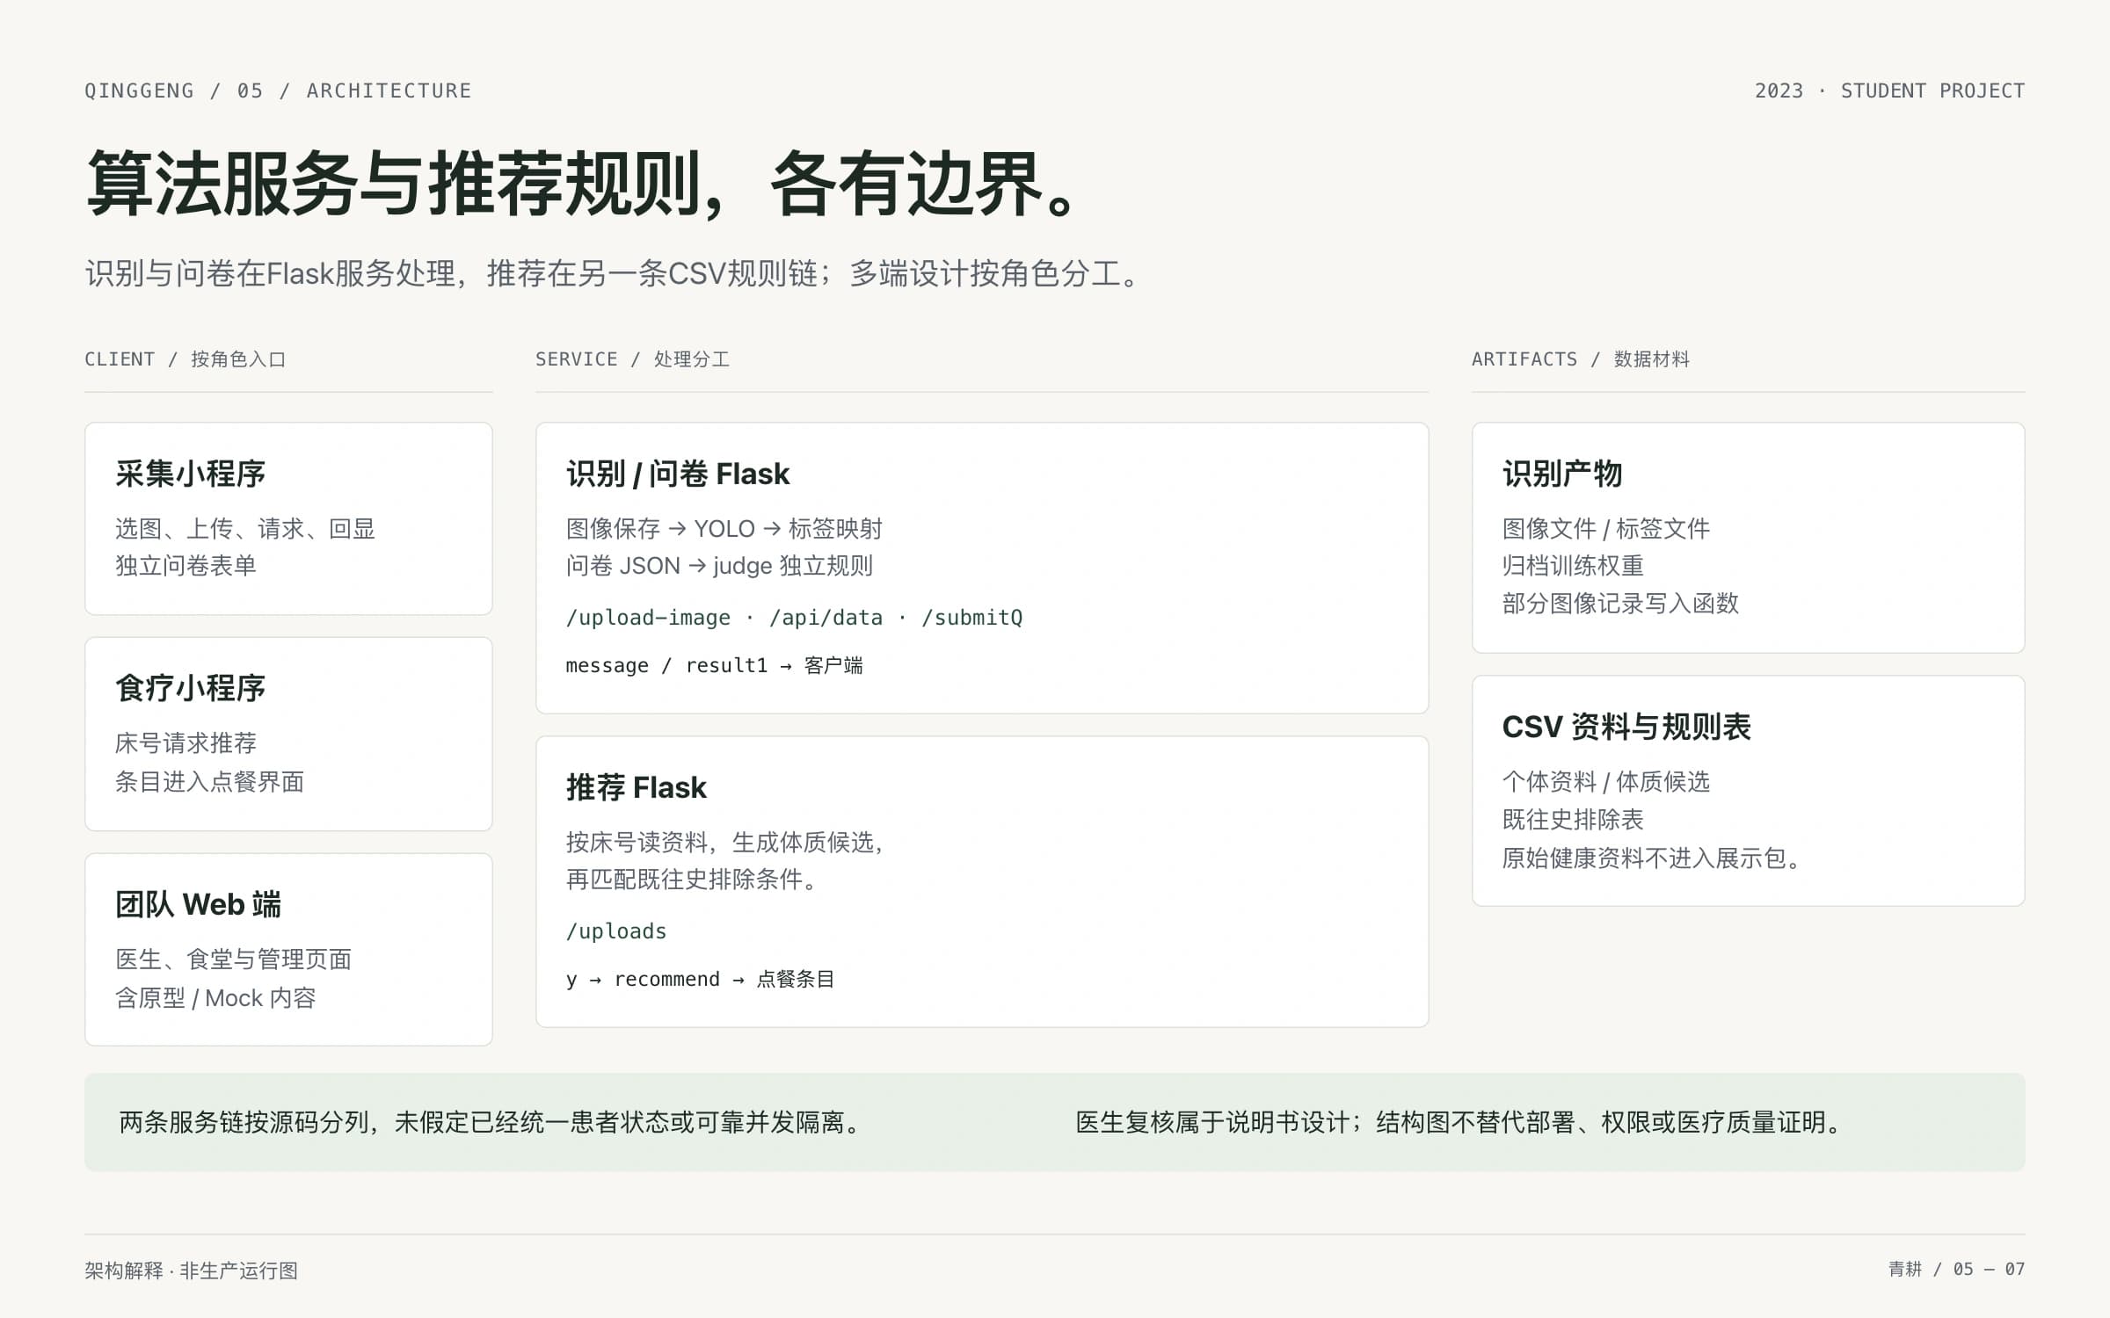Click the CLIENT / 按角色入口 column header
Image resolution: width=2110 pixels, height=1318 pixels.
(185, 359)
